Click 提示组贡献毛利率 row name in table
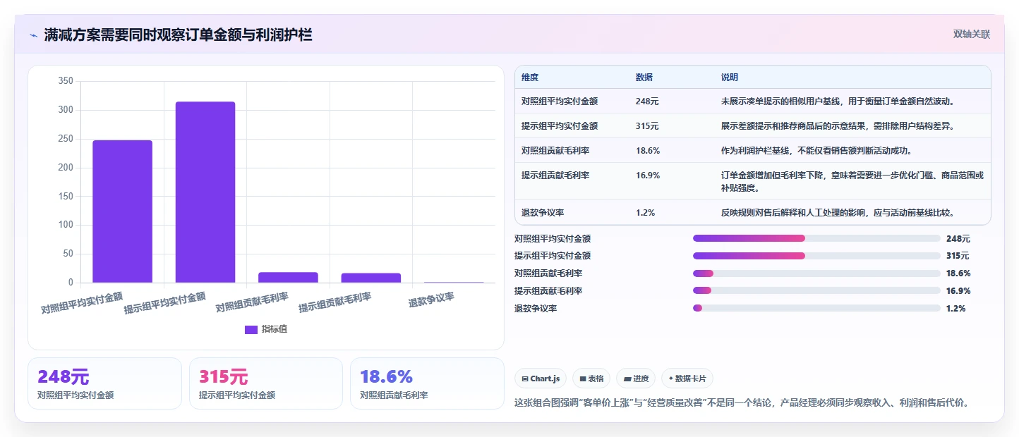The width and height of the screenshot is (1019, 437). (555, 176)
